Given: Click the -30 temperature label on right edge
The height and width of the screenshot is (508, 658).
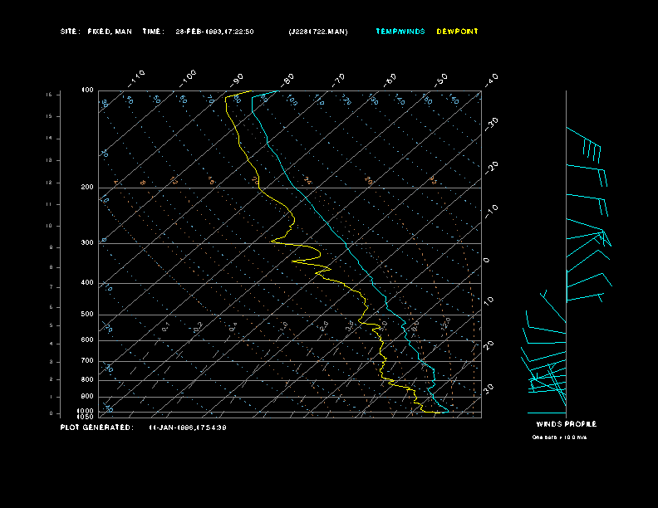Looking at the screenshot, I should (491, 125).
